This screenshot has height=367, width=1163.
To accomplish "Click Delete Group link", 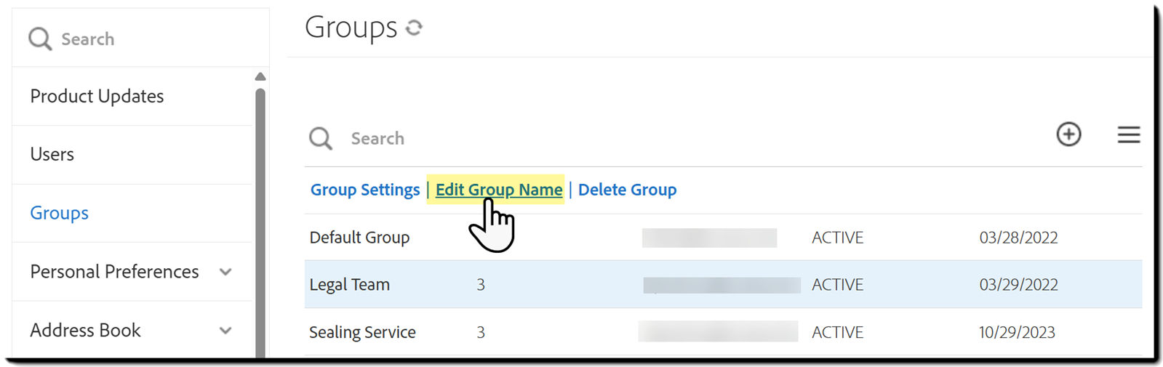I will point(627,190).
